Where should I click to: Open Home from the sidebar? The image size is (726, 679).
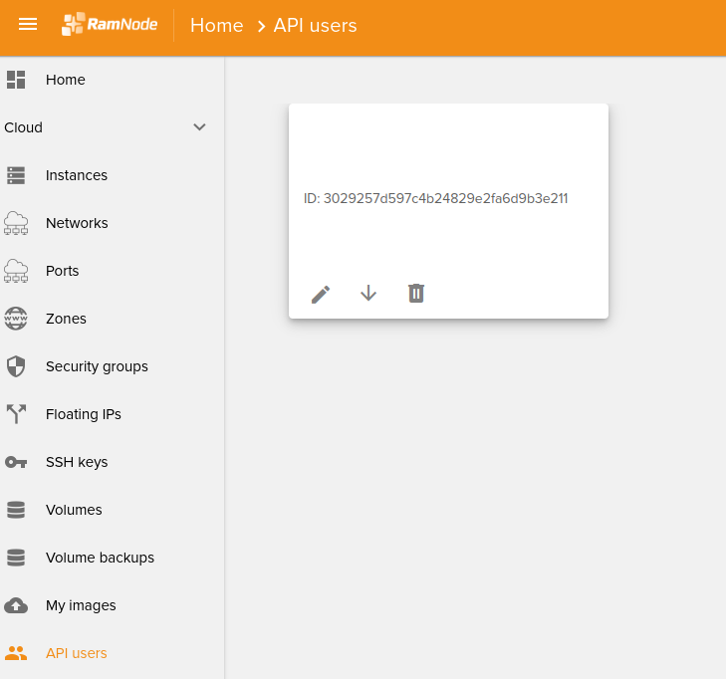pyautogui.click(x=66, y=80)
